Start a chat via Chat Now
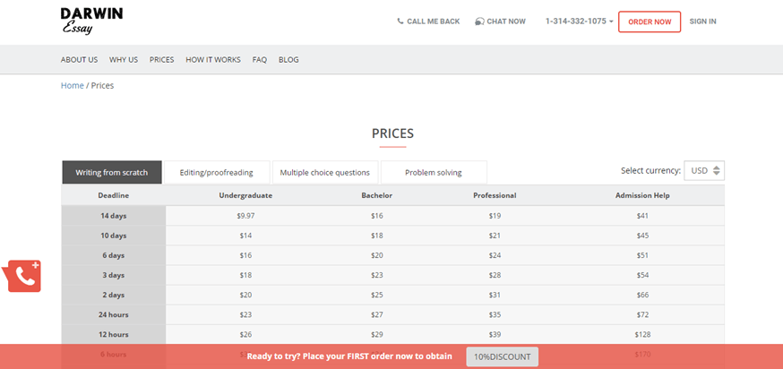 (501, 21)
